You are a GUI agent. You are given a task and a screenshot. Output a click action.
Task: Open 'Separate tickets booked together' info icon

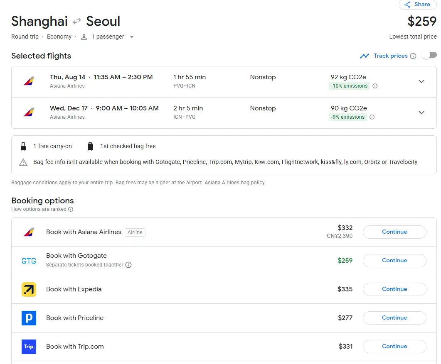(128, 265)
